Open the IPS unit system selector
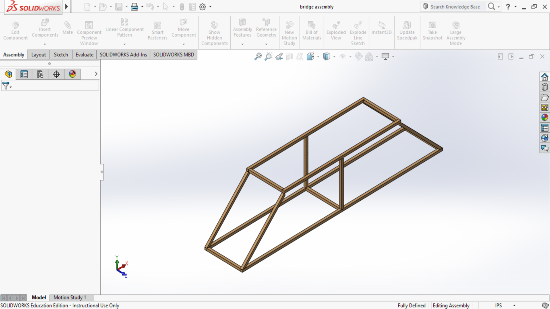 coord(498,306)
